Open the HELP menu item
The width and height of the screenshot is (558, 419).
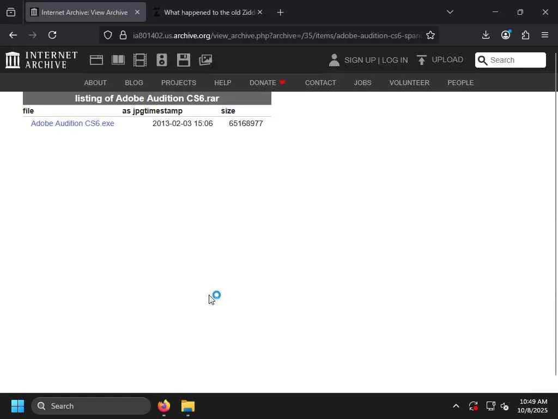pyautogui.click(x=223, y=83)
